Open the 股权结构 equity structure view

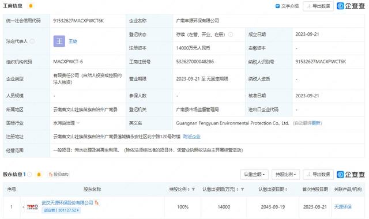(x=58, y=174)
